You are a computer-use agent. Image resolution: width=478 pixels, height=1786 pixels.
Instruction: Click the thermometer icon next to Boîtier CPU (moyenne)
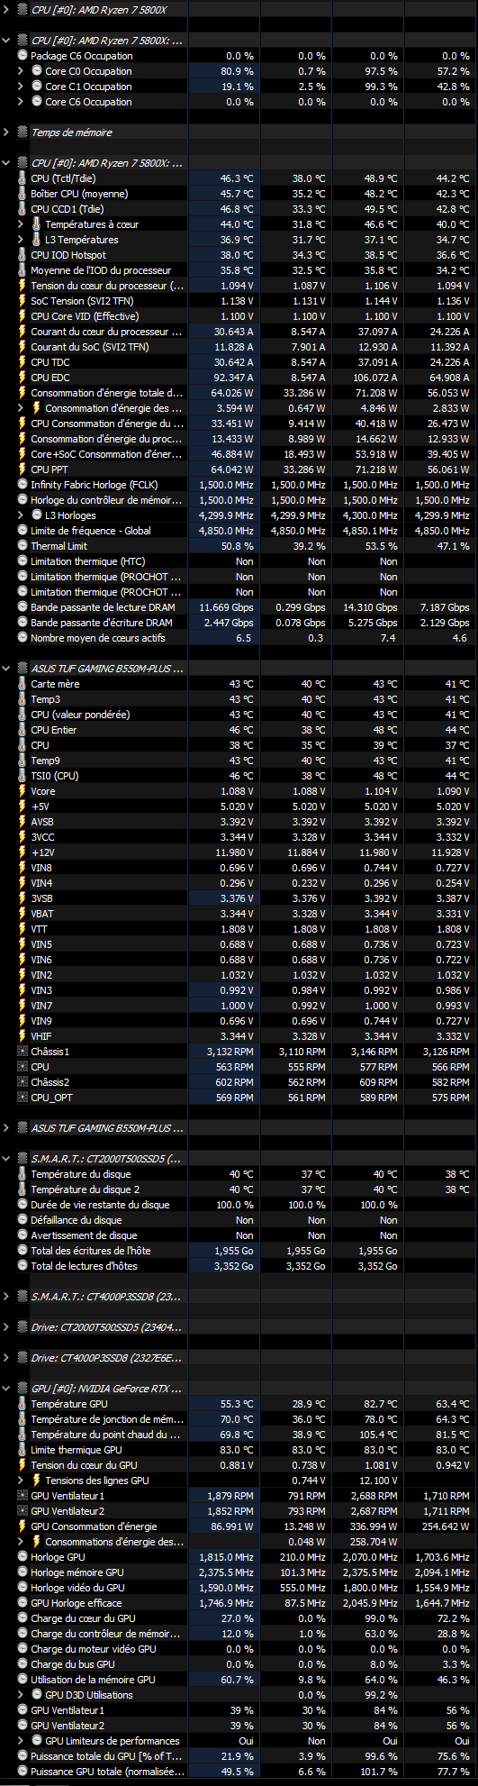tap(23, 194)
